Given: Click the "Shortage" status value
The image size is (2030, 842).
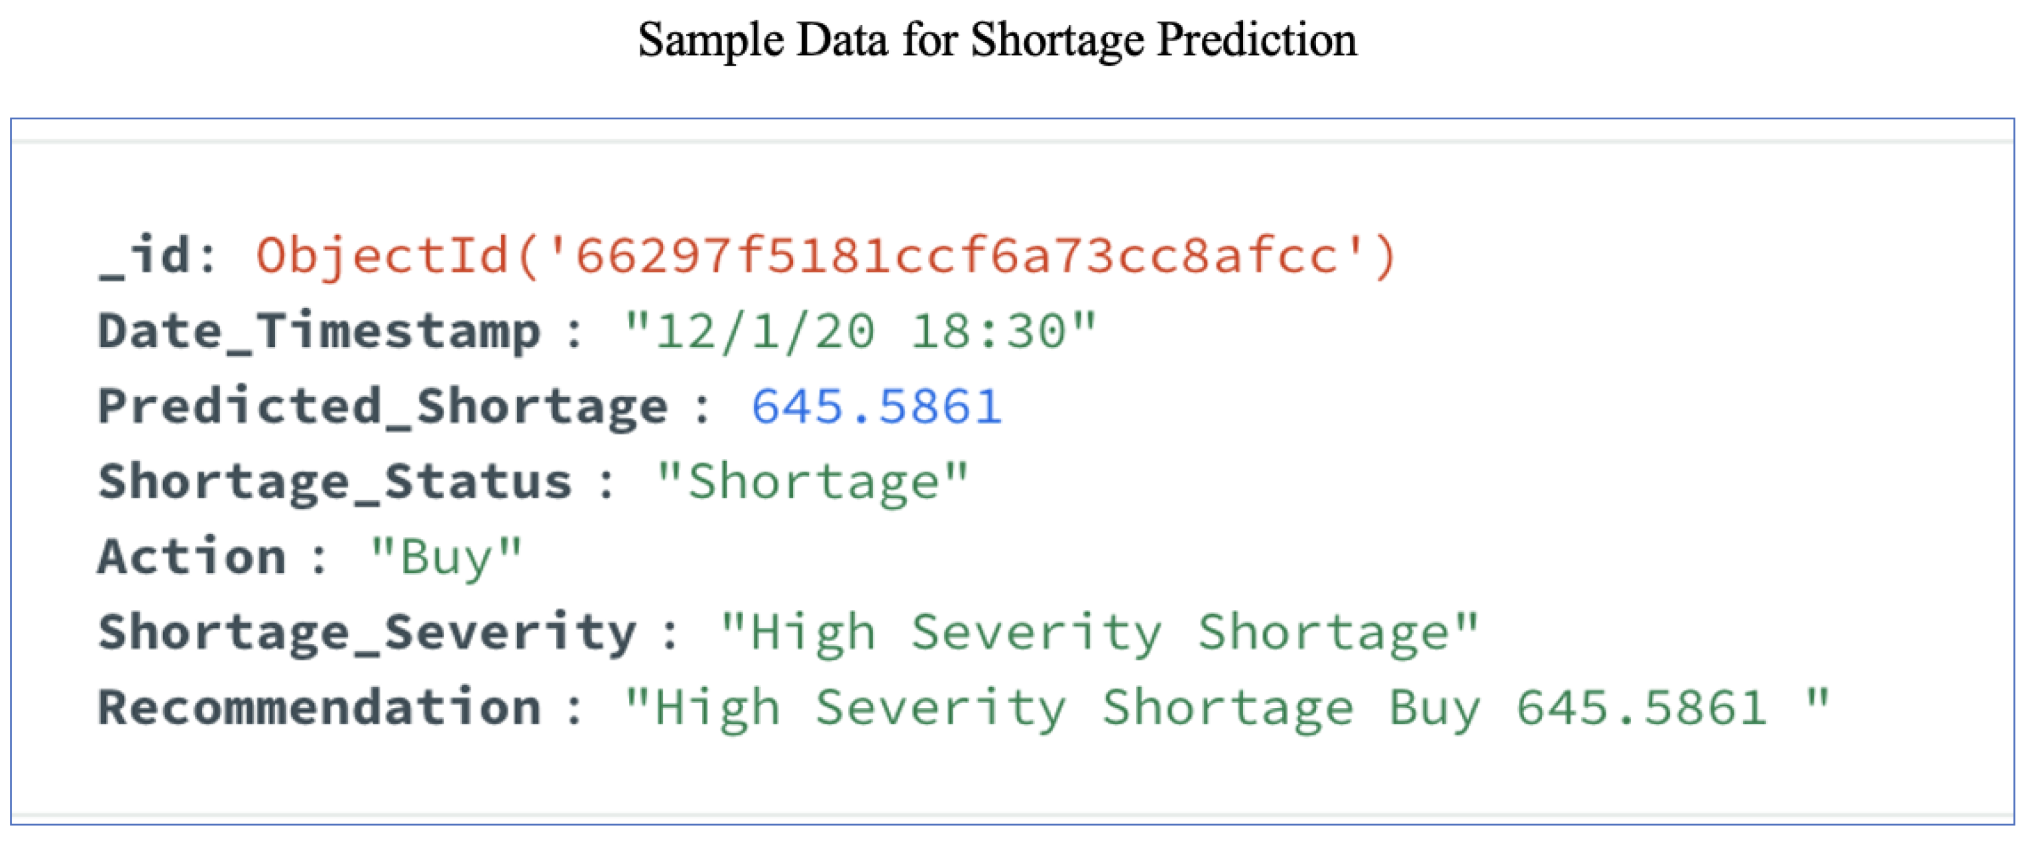Looking at the screenshot, I should (x=811, y=482).
